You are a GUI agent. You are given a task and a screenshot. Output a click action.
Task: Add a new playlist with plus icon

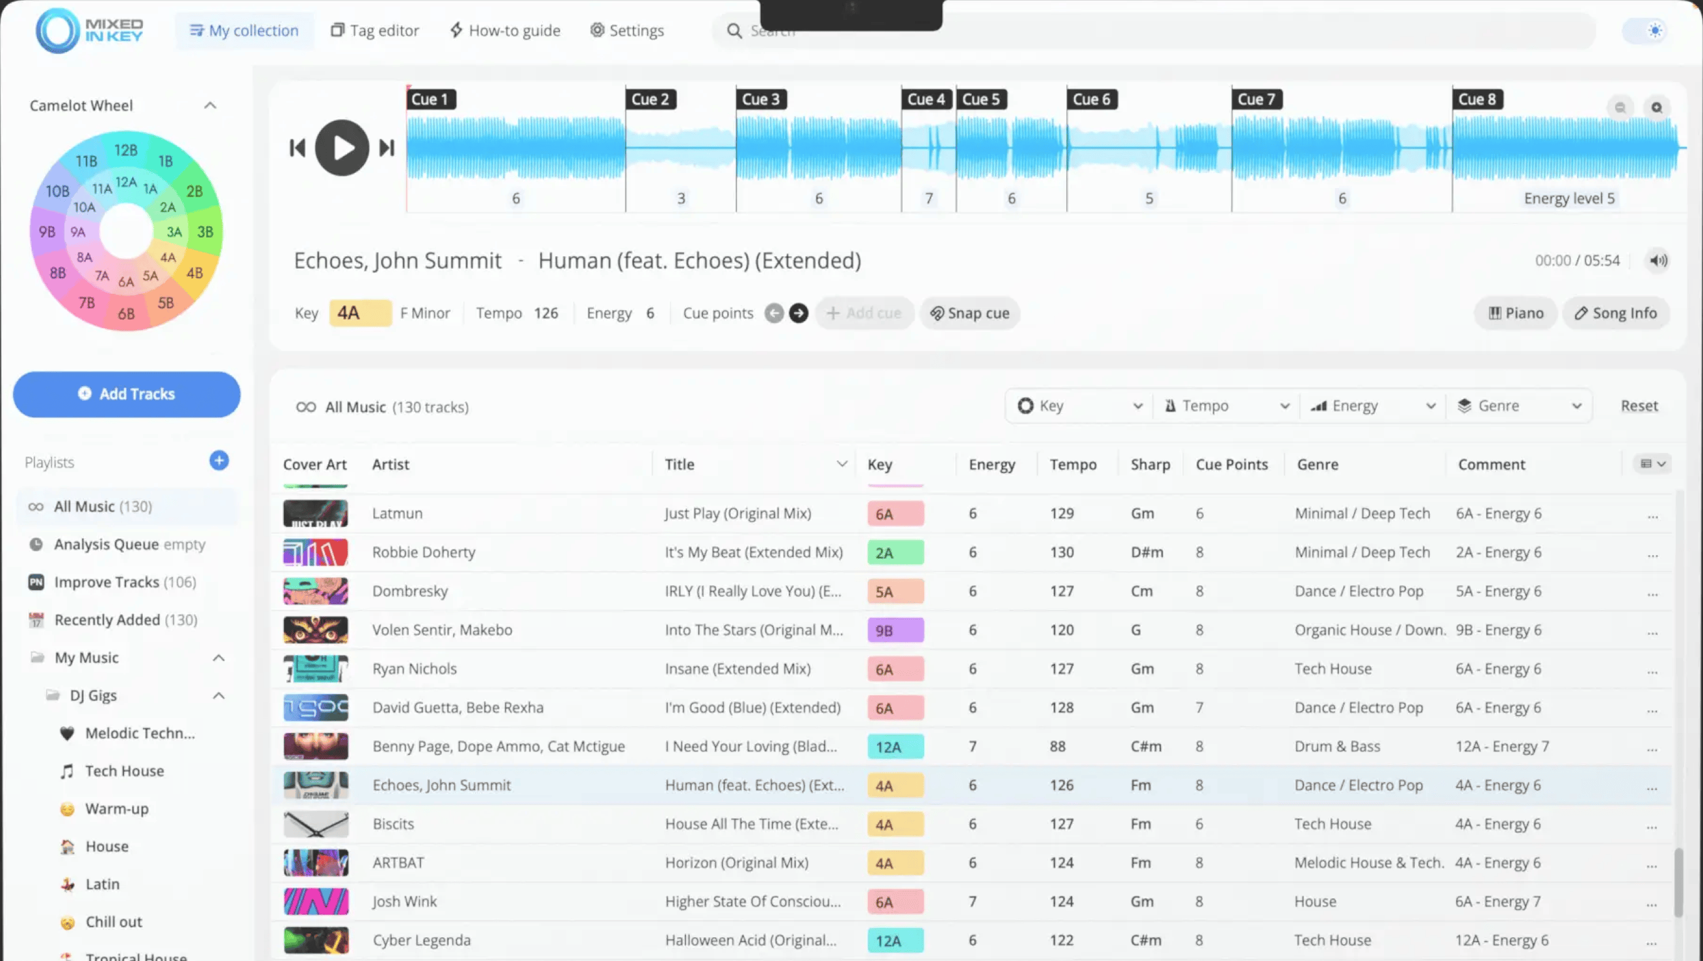[219, 460]
